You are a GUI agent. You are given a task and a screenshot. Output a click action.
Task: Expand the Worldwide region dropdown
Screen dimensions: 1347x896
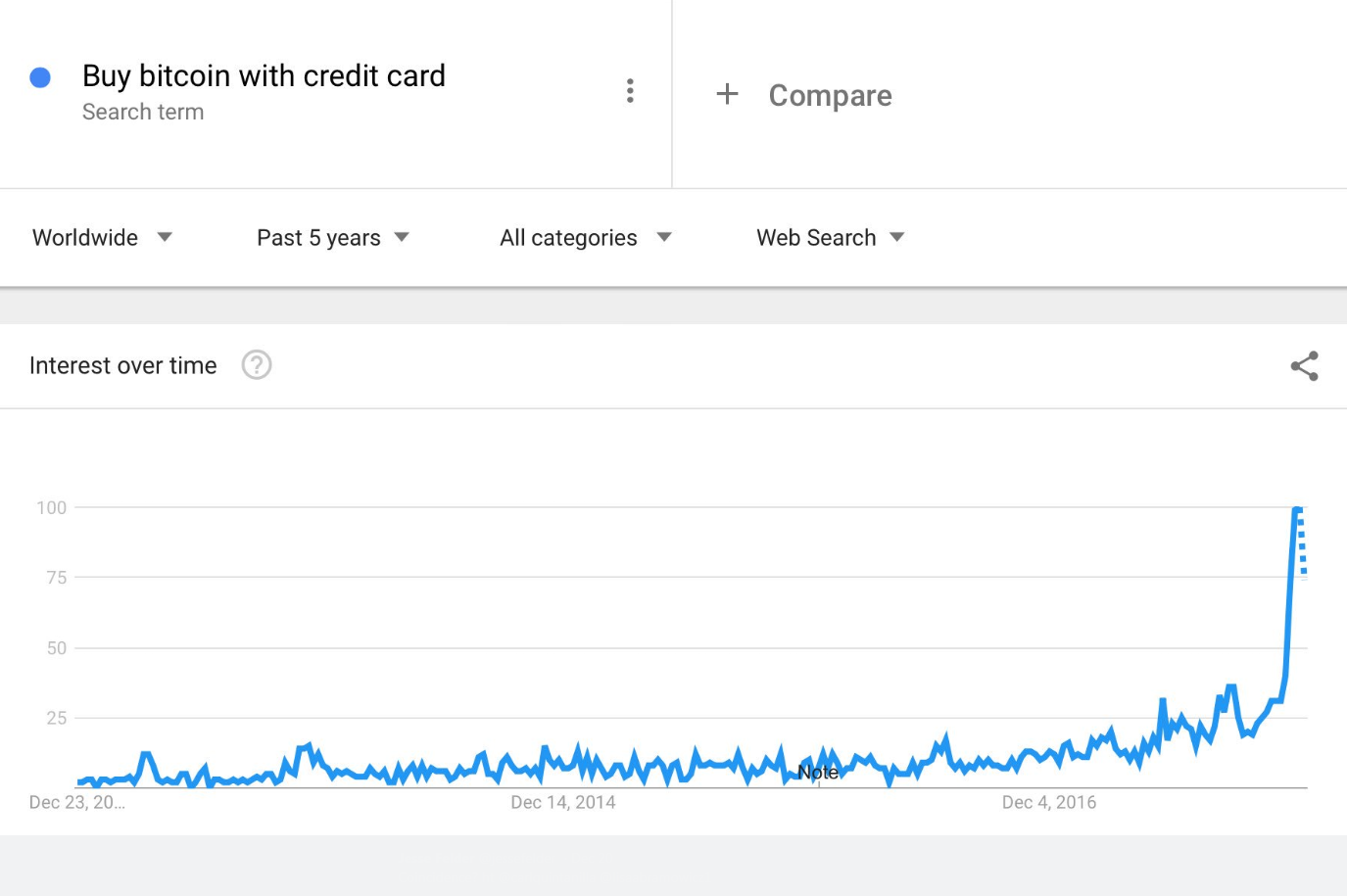[103, 238]
